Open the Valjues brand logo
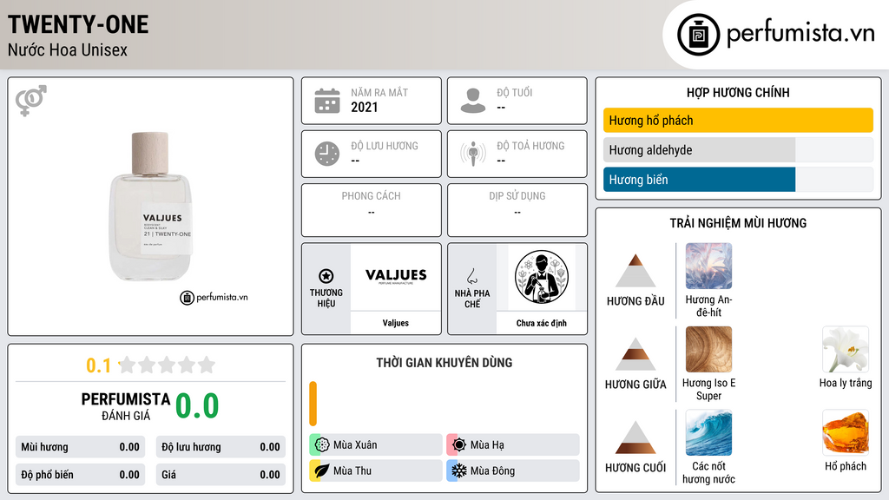The width and height of the screenshot is (889, 500). tap(396, 277)
